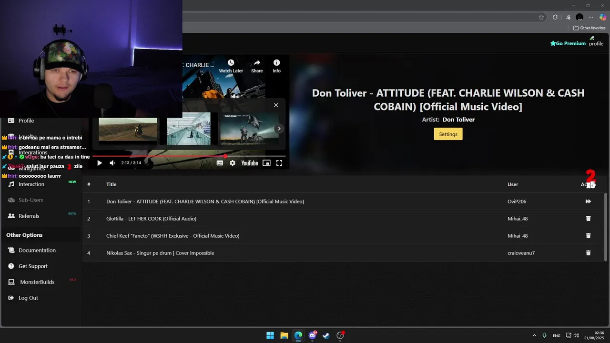Share the YouTube video
The image size is (610, 343).
257,66
